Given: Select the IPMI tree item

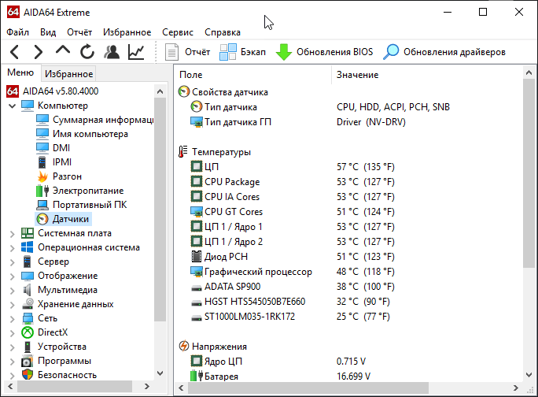Looking at the screenshot, I should point(62,162).
